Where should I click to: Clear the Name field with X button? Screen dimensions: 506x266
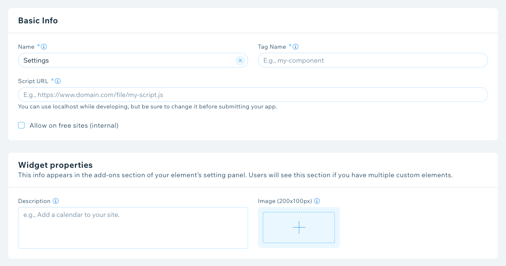click(240, 61)
